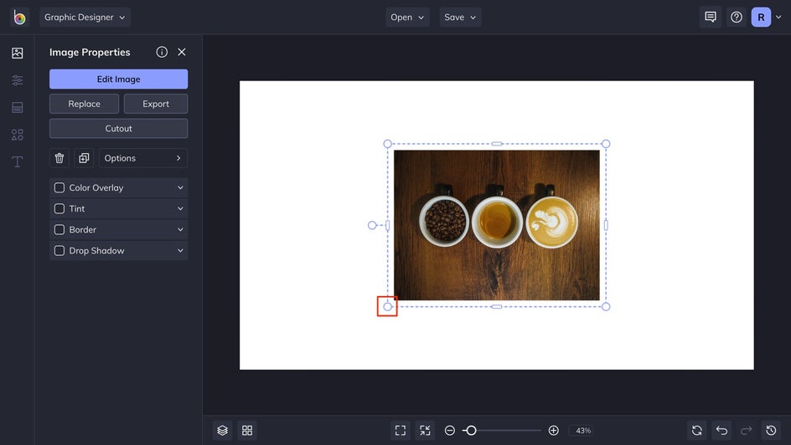The height and width of the screenshot is (445, 791).
Task: Click the undo arrow icon
Action: point(721,430)
